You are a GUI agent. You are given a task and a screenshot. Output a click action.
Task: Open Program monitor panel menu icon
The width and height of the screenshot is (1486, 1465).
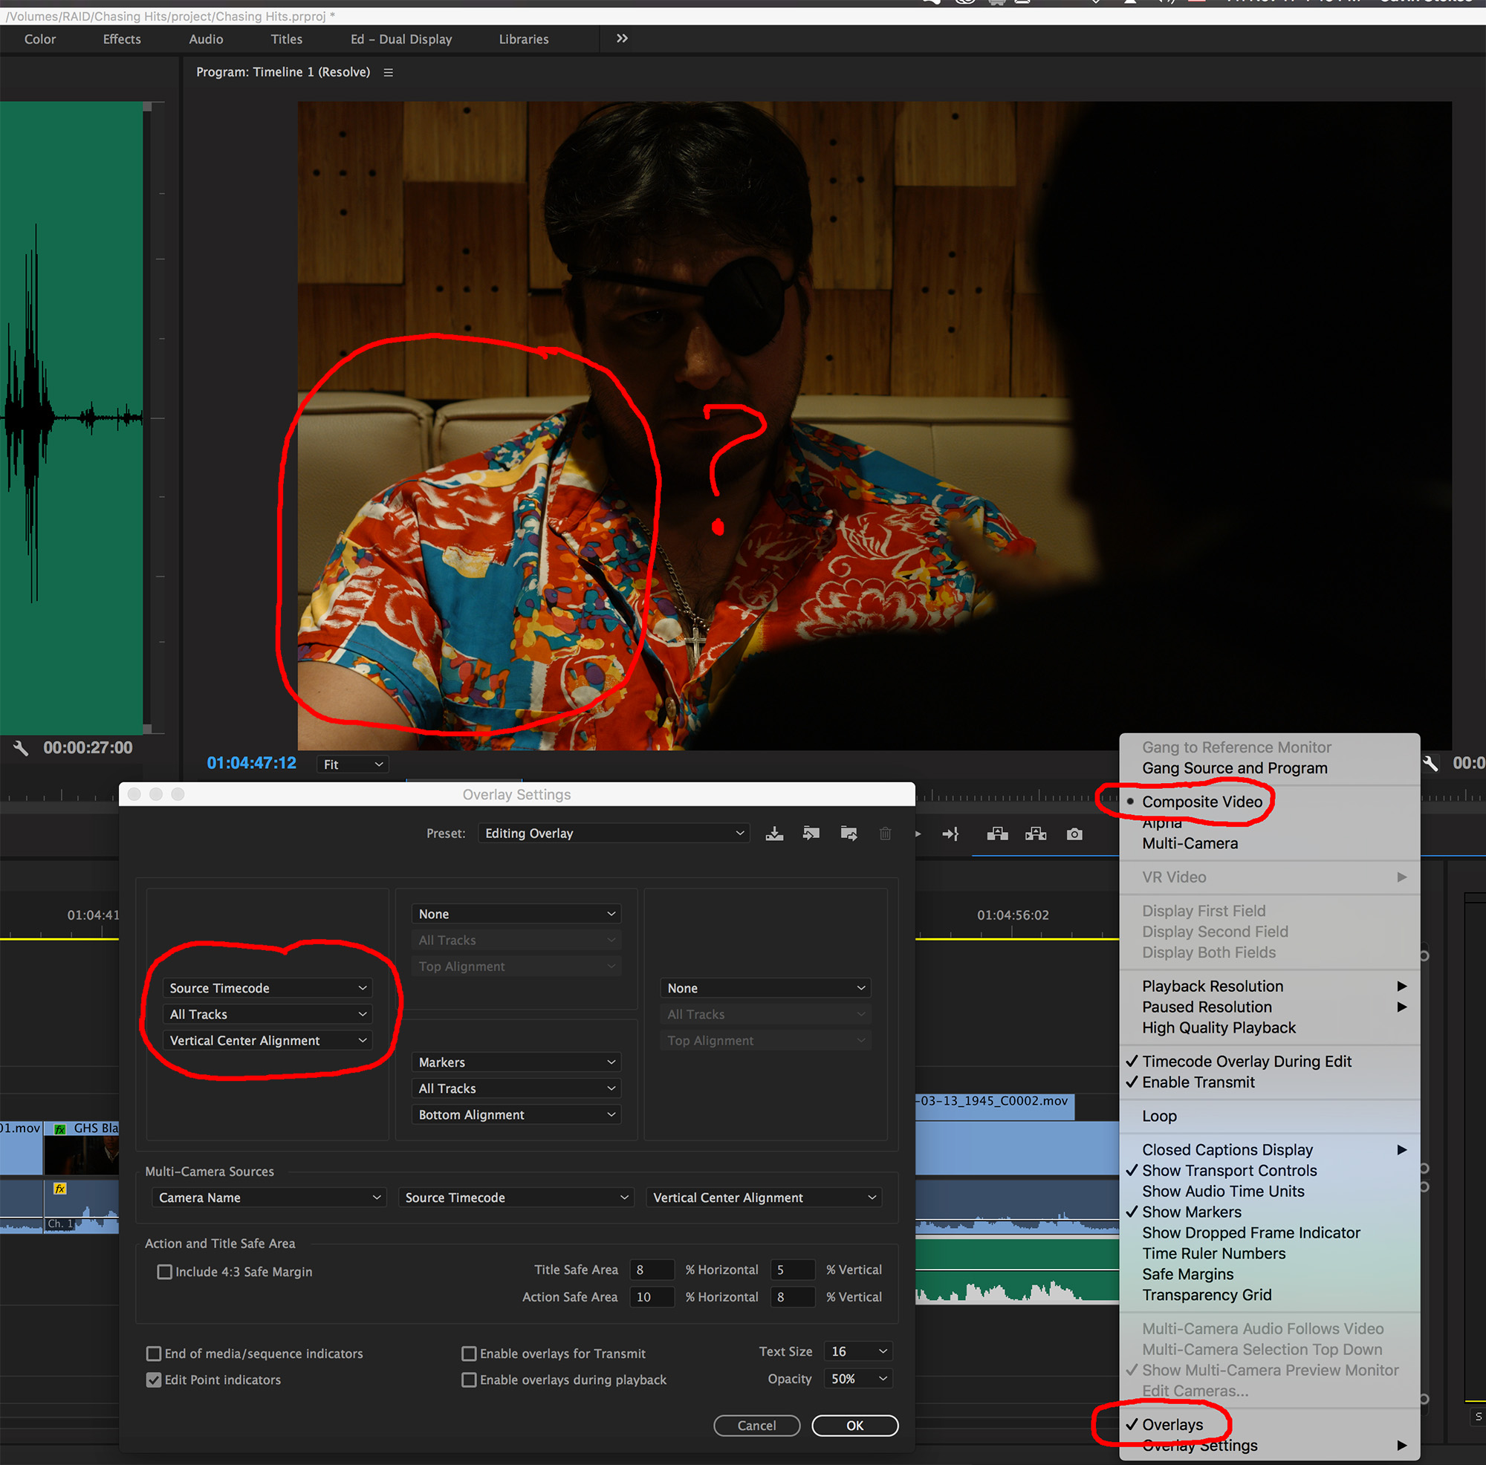(x=389, y=72)
